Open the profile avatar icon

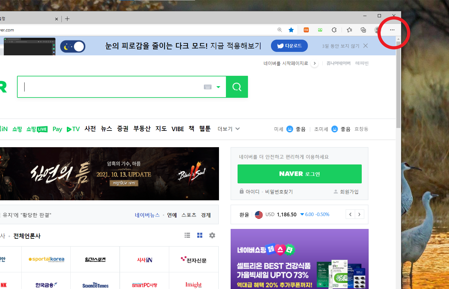point(377,30)
